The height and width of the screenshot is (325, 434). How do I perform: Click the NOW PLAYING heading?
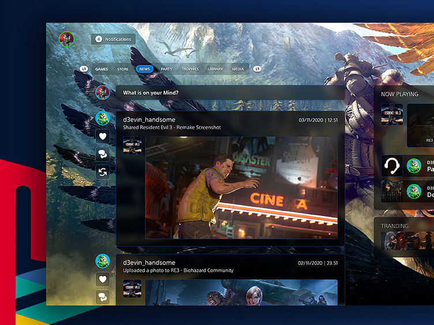coord(400,95)
